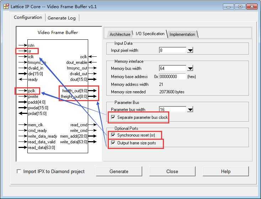
Task: Expand the Memory bus width dropdown arrow
Action: point(190,68)
